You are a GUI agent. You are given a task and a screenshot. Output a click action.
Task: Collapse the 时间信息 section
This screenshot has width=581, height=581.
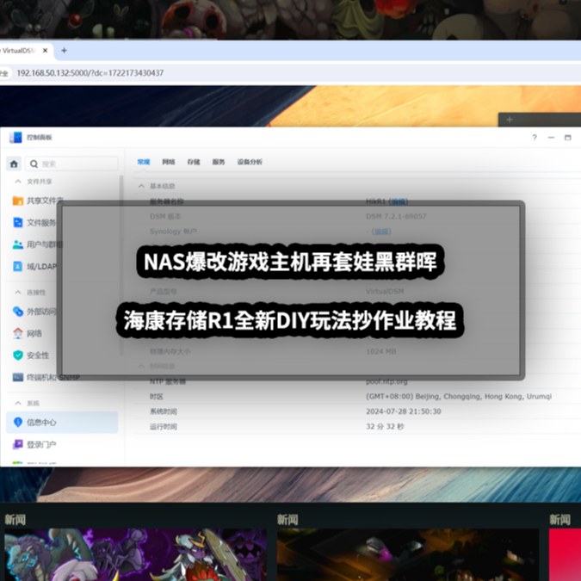tap(141, 366)
